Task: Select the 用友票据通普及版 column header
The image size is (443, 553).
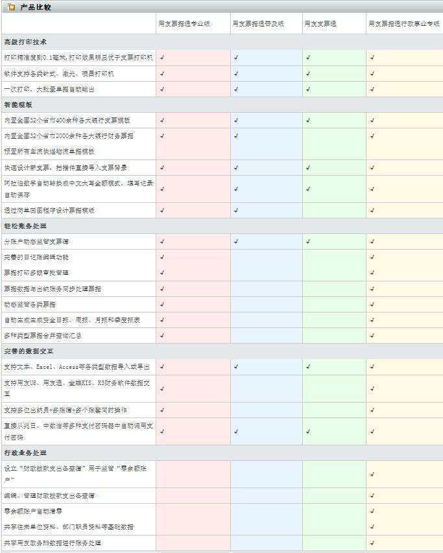Action: point(258,23)
